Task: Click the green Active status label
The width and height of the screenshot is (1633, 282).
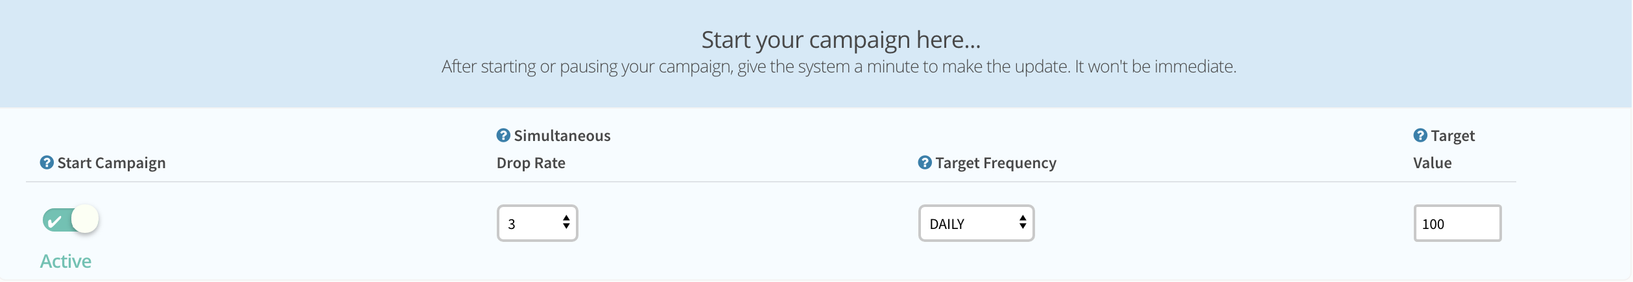Action: point(66,261)
